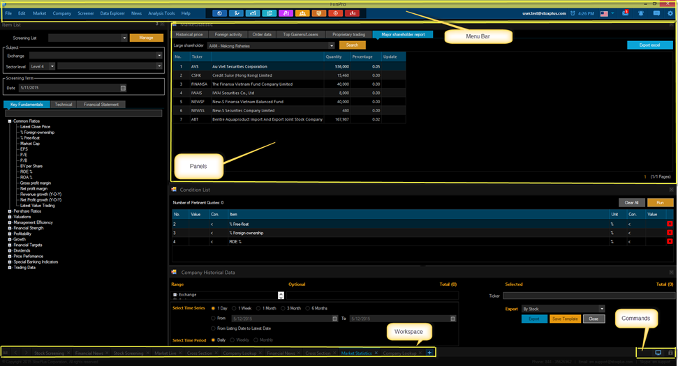Collapse the Common Ratios tree node
The height and width of the screenshot is (366, 678).
click(10, 121)
